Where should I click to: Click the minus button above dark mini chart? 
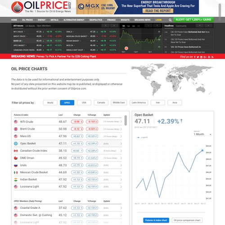pos(148,26)
